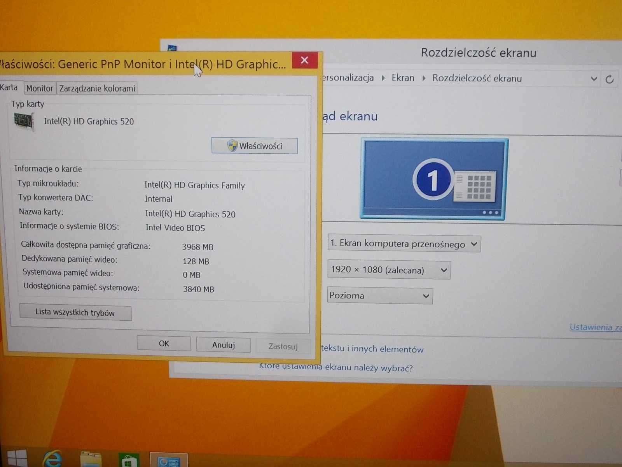Close the Właściwości dialog

(x=304, y=60)
